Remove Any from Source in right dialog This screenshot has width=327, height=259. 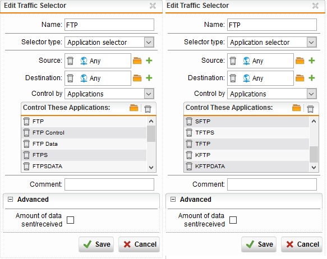pos(233,61)
